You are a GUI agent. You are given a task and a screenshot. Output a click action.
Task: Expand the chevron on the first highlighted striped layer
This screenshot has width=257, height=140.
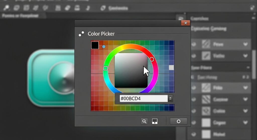(x=245, y=44)
